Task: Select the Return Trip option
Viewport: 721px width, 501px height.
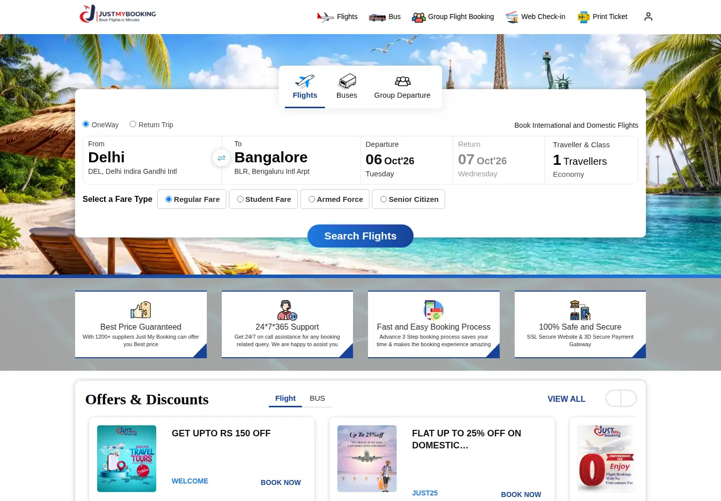Action: tap(133, 124)
